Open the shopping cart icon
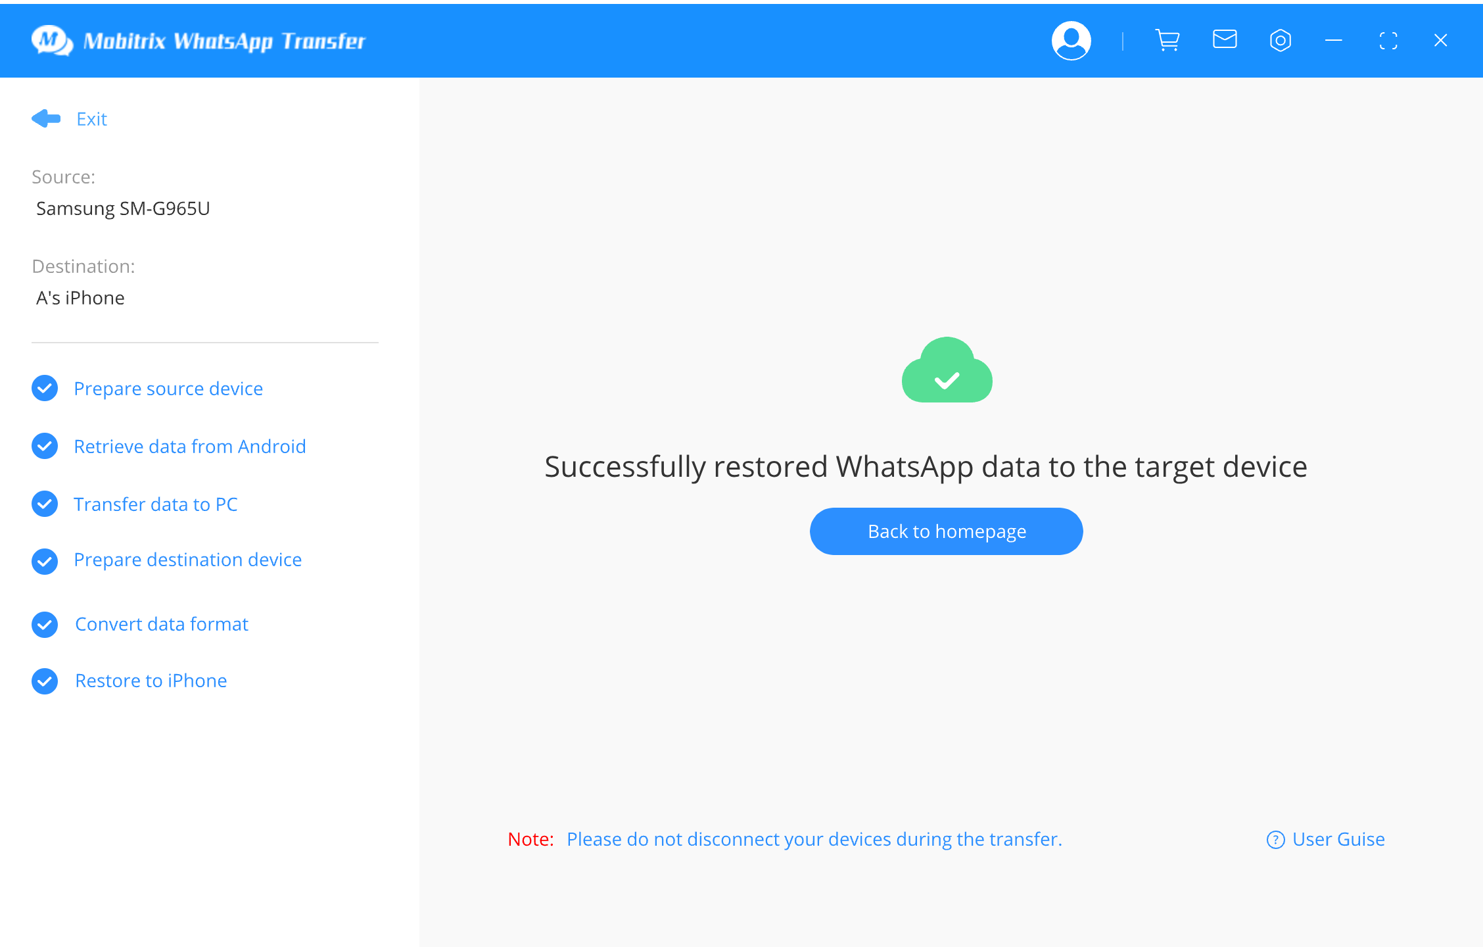This screenshot has width=1483, height=947. 1166,41
